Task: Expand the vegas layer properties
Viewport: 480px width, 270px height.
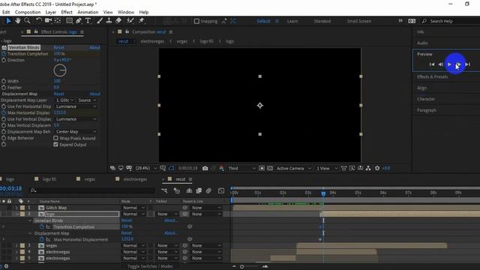Action: [x=16, y=245]
